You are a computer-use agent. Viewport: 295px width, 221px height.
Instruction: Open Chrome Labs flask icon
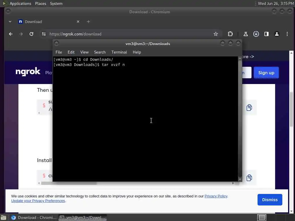pos(245,34)
